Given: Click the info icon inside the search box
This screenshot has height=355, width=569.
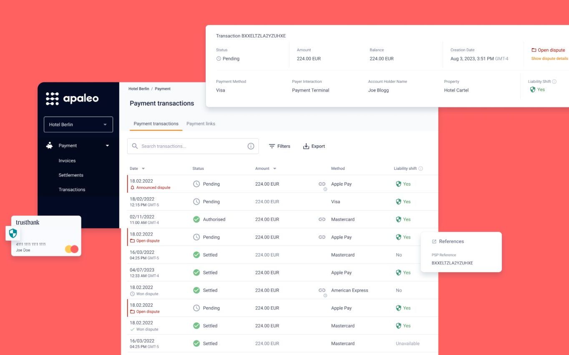Looking at the screenshot, I should (251, 146).
